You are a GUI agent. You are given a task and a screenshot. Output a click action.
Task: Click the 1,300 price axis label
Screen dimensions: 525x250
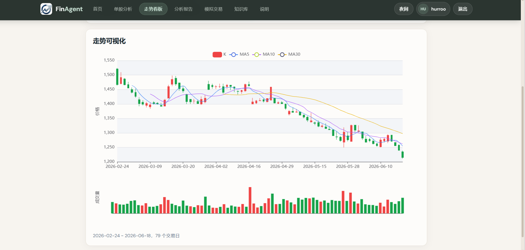click(109, 133)
